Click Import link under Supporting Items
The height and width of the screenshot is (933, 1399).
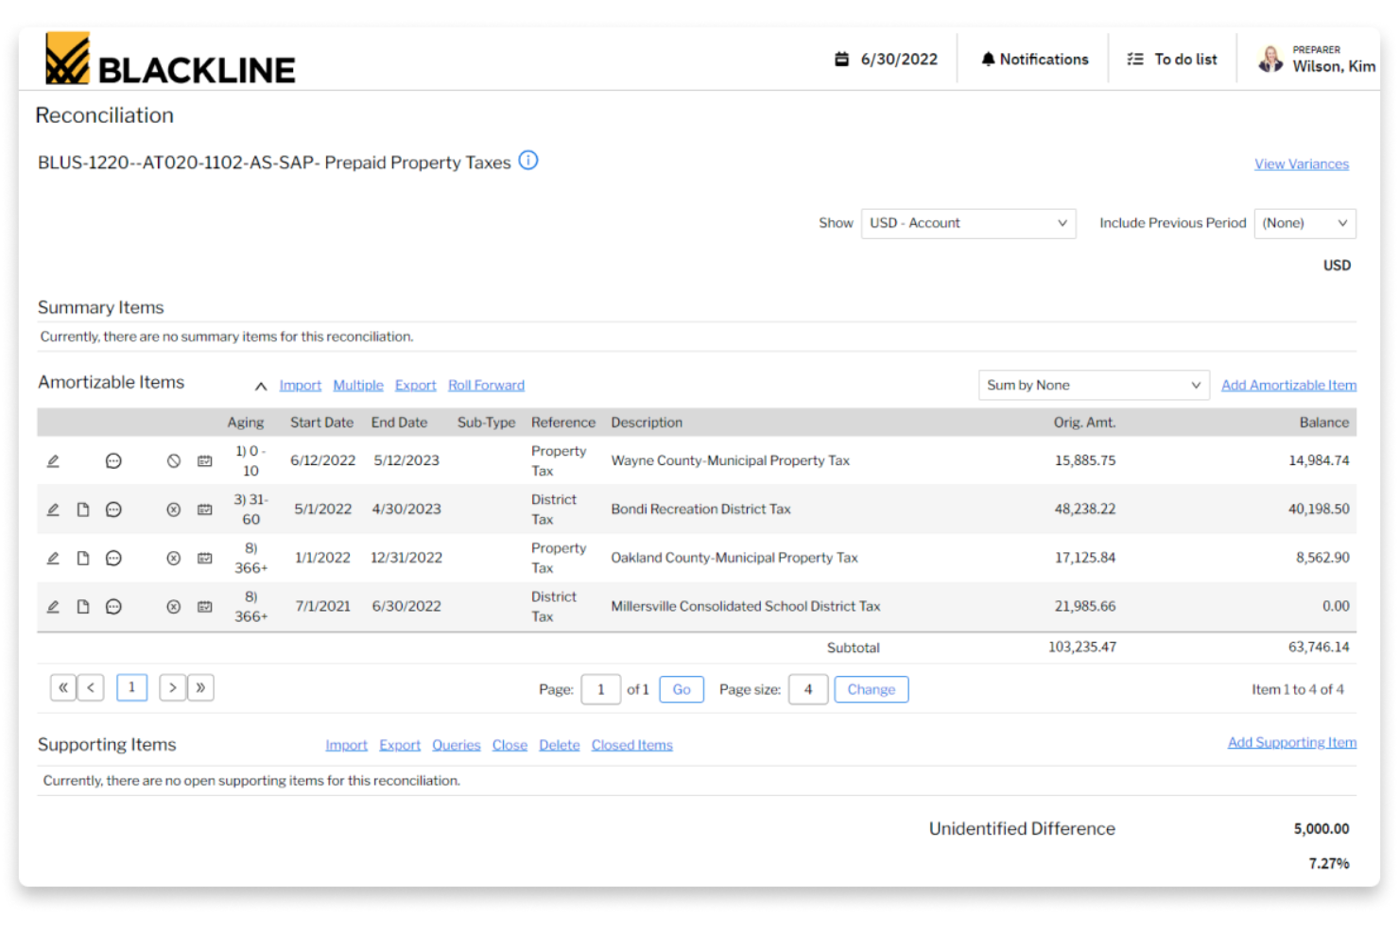(346, 745)
